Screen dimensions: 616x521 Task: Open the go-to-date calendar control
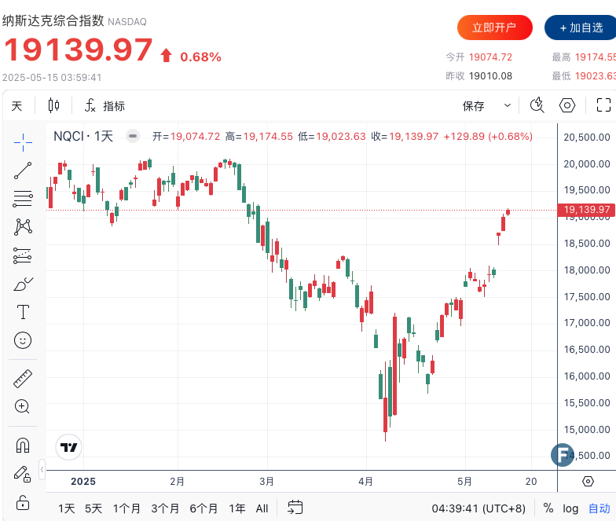295,508
